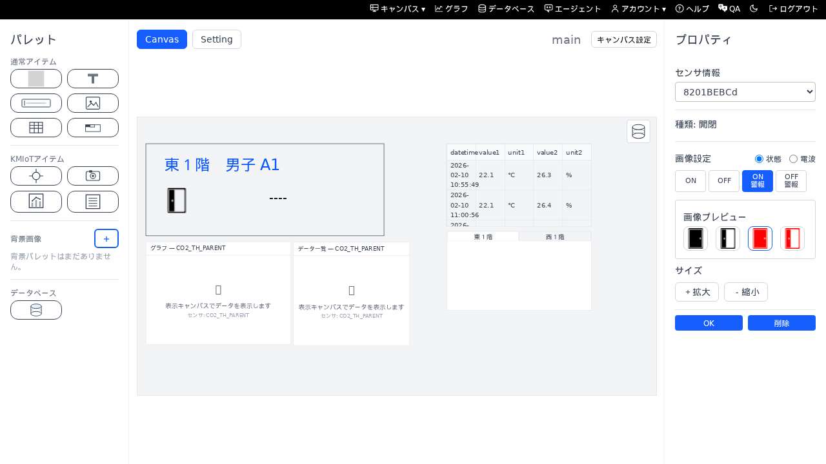Select the image item tool
Image resolution: width=826 pixels, height=464 pixels.
(93, 103)
